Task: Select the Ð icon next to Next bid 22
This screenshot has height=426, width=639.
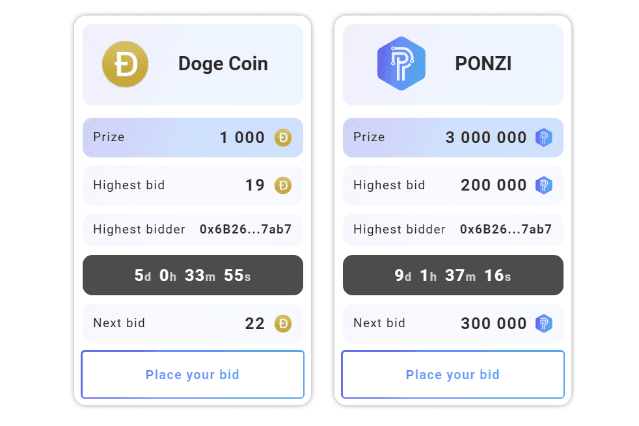Action: pyautogui.click(x=283, y=323)
